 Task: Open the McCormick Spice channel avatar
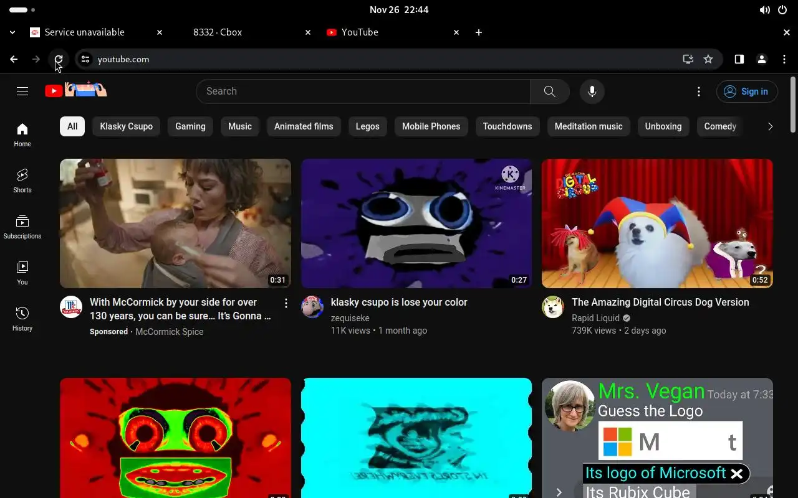(x=71, y=307)
